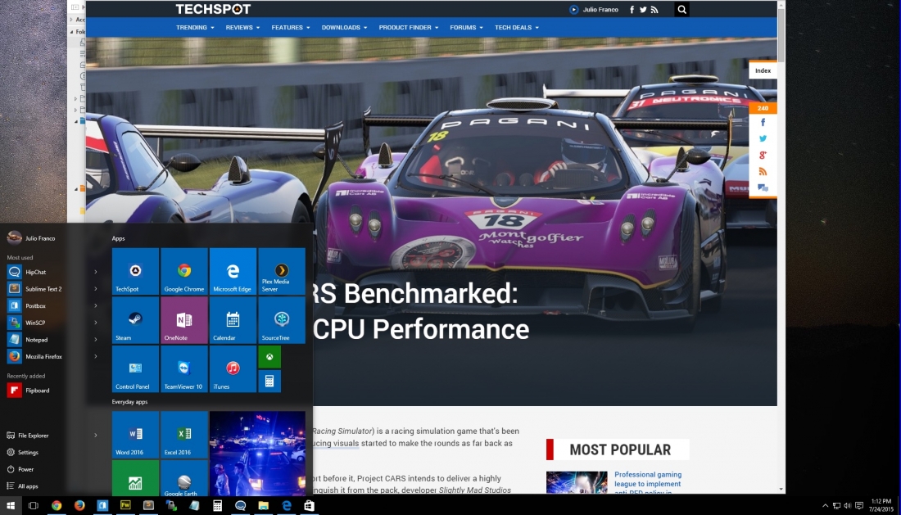Launch the SourceTree tile
The image size is (901, 515).
pyautogui.click(x=282, y=320)
